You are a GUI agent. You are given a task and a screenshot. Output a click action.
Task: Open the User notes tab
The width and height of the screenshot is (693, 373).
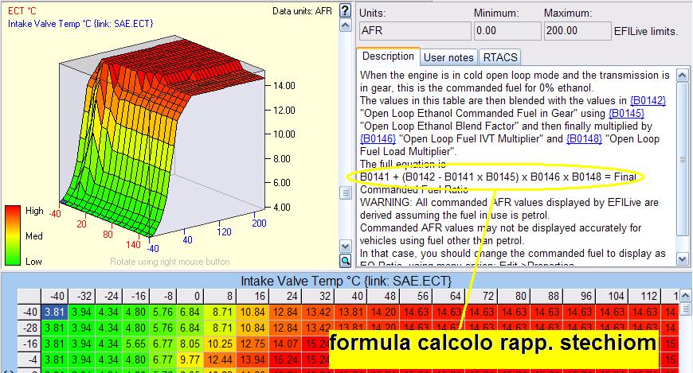tap(448, 57)
